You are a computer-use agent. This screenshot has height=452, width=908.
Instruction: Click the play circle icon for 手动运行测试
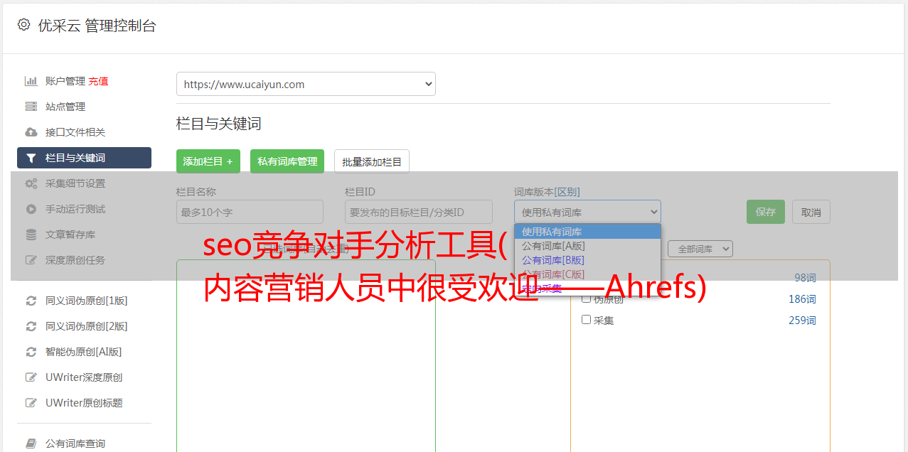pos(31,209)
